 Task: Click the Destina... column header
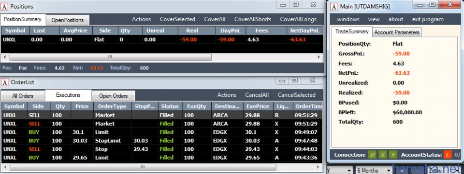(x=227, y=106)
